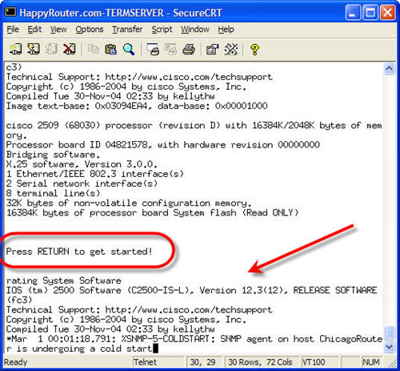This screenshot has width=400, height=371.
Task: Click '16384K bytes of processor board System flash' line
Action: pos(152,213)
